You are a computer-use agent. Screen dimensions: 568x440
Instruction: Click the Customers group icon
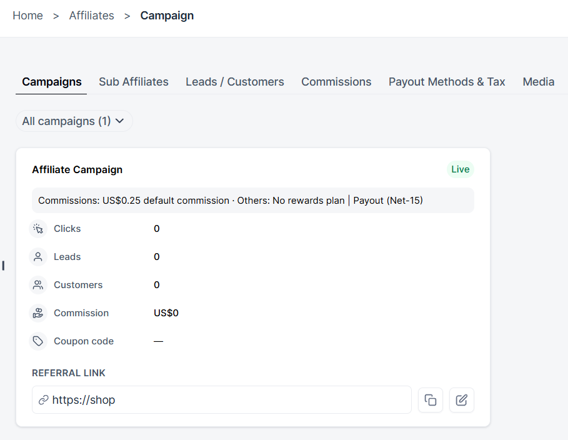pyautogui.click(x=38, y=285)
